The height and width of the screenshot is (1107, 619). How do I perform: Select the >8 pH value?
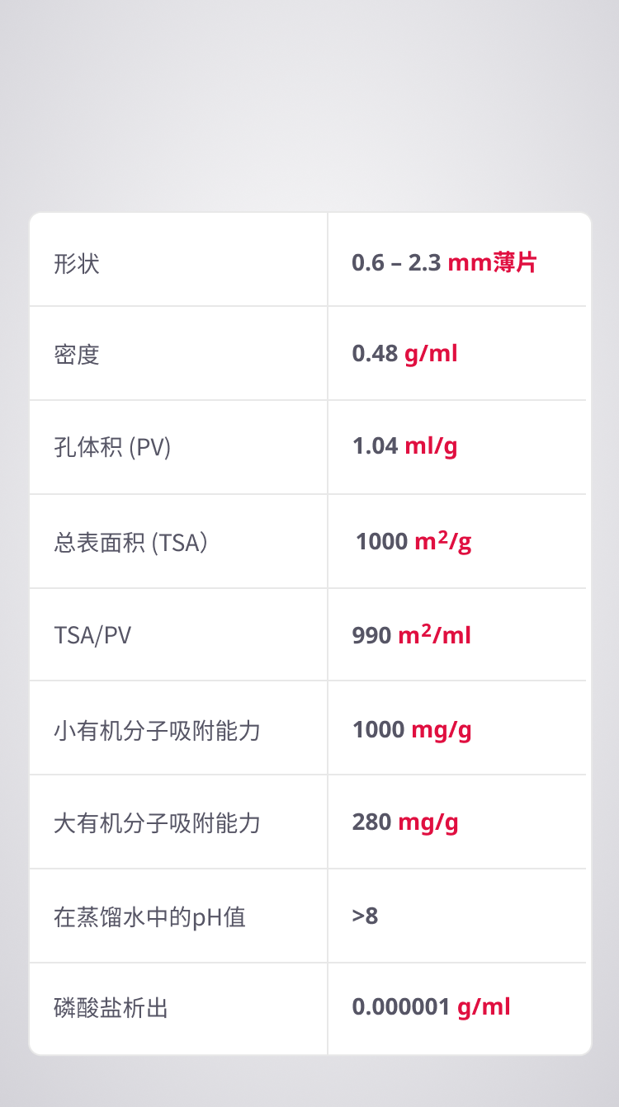pos(365,916)
